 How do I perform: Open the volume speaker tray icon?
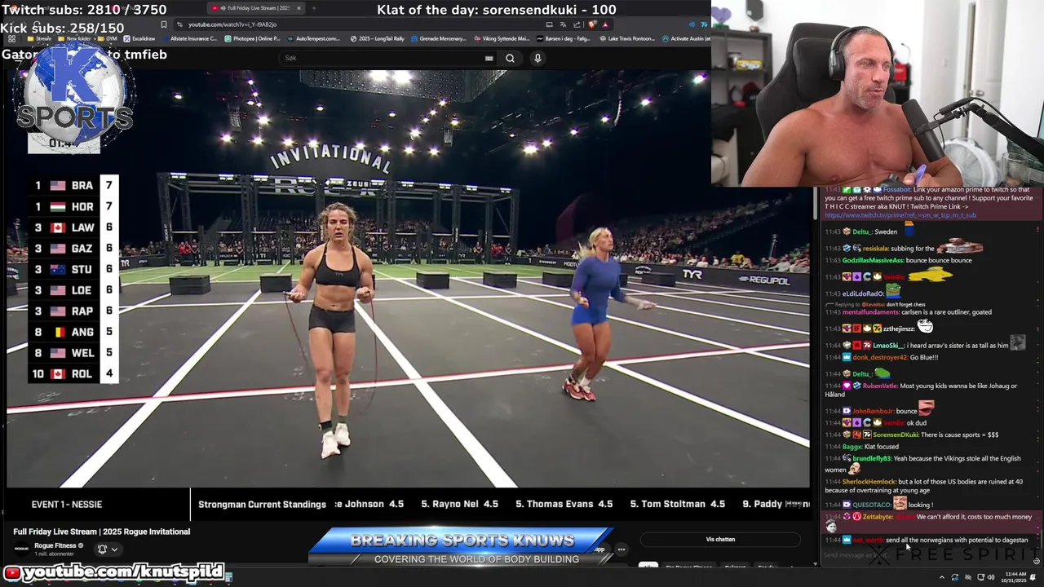point(991,577)
